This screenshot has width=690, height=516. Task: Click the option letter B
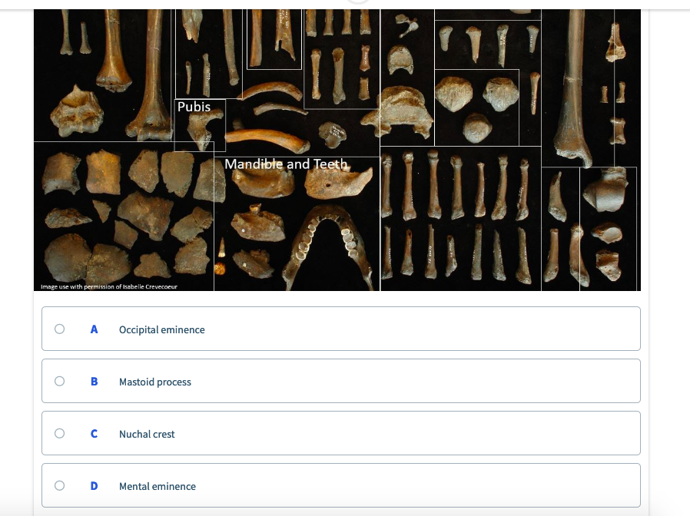[x=94, y=382]
